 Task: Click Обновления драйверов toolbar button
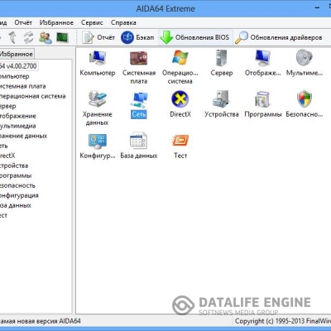click(279, 37)
